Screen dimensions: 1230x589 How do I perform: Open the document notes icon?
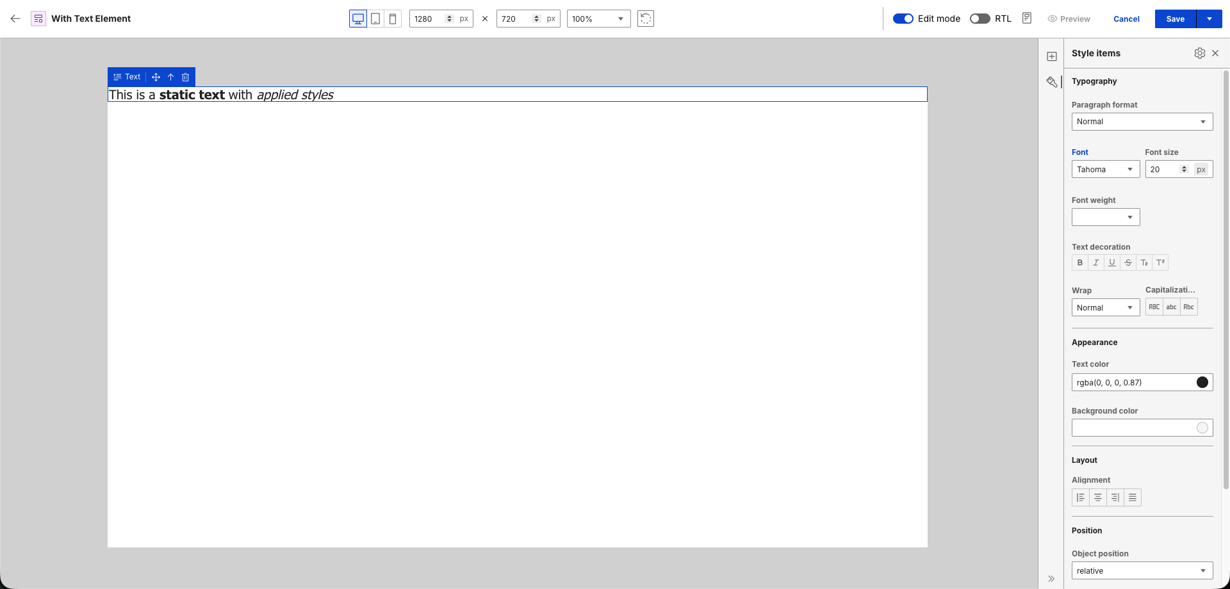[1027, 18]
